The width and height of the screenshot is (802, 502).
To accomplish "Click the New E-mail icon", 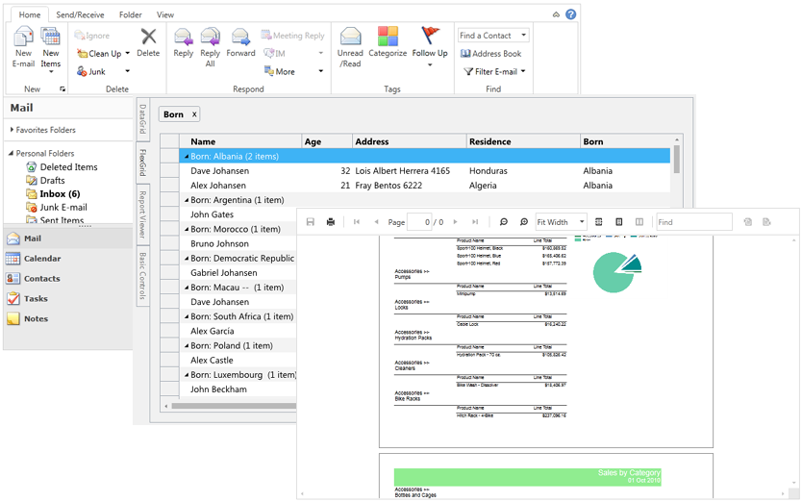I will [23, 37].
